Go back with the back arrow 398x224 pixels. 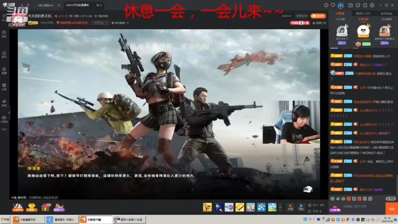tap(22, 5)
